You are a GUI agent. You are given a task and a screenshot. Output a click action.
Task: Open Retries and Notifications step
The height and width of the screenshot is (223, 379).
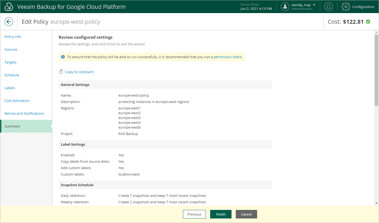click(x=24, y=113)
